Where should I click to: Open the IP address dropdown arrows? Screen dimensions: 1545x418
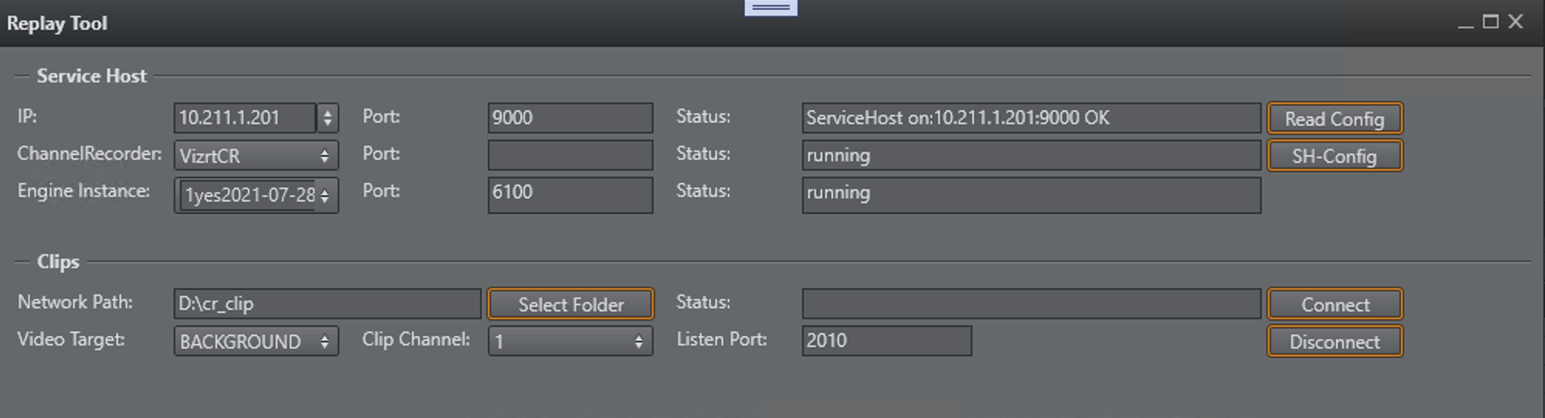click(328, 118)
